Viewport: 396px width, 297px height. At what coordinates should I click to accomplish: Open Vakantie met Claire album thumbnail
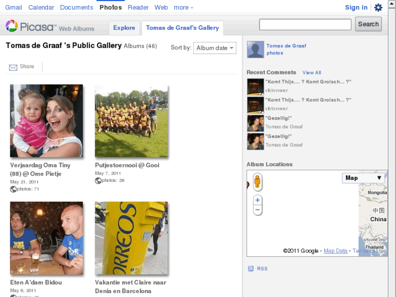tap(131, 238)
